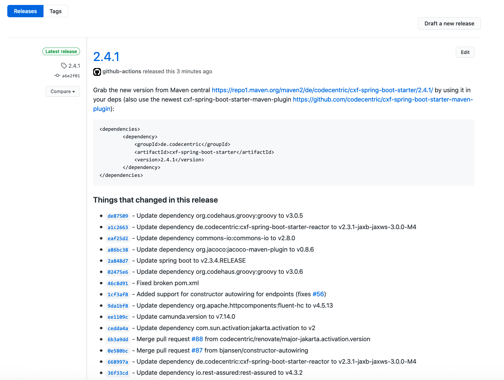Screen dimensions: 504x380
Task: Click the Latest release badge
Action: (x=61, y=51)
